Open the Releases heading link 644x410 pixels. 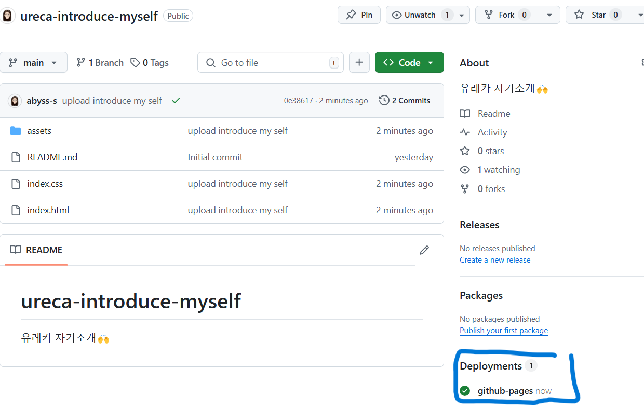[479, 225]
